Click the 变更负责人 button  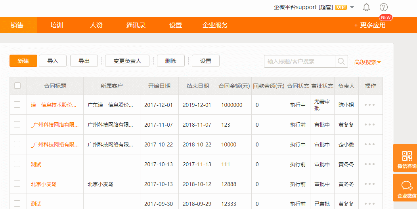coord(127,61)
